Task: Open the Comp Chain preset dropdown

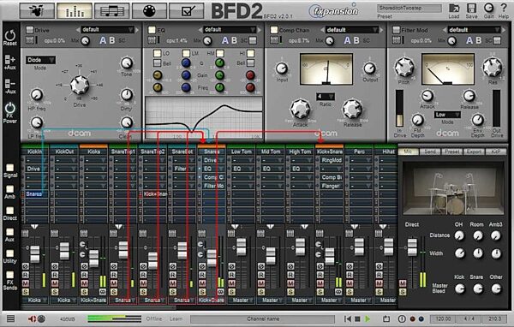Action: click(352, 30)
